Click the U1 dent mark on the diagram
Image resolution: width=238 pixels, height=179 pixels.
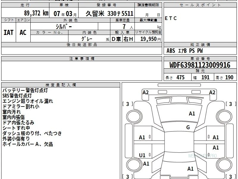pyautogui.click(x=142, y=155)
